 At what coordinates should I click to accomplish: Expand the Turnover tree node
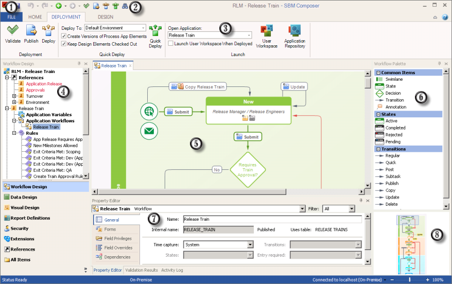14,96
